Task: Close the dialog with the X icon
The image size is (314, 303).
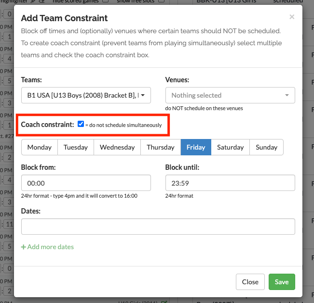Action: [291, 17]
